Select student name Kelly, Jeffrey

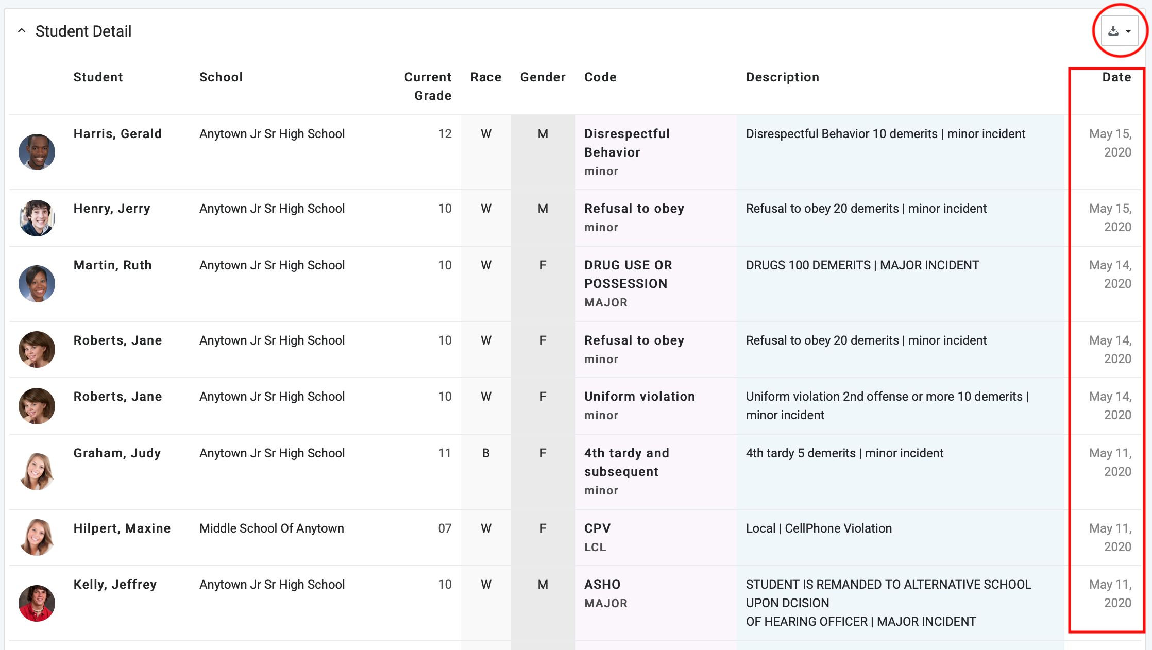click(115, 585)
